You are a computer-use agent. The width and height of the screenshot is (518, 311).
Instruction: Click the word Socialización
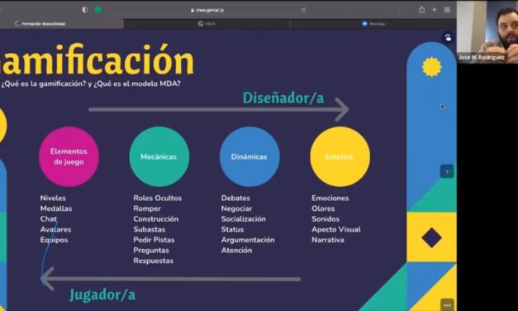pos(243,218)
